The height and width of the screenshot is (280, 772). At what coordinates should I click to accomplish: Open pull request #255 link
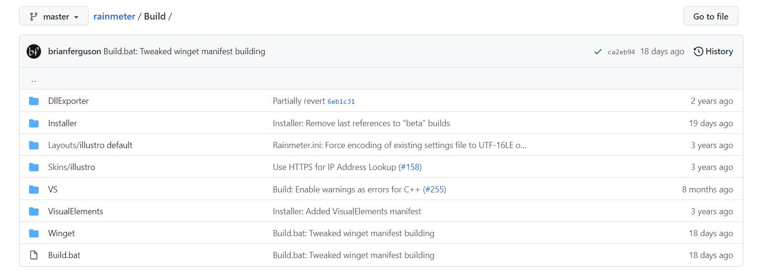click(435, 190)
